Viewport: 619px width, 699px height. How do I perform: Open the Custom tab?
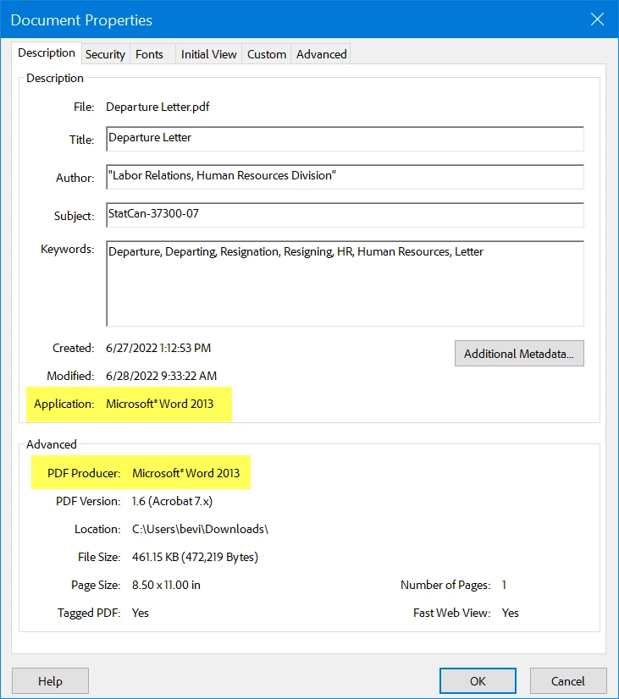pos(267,54)
